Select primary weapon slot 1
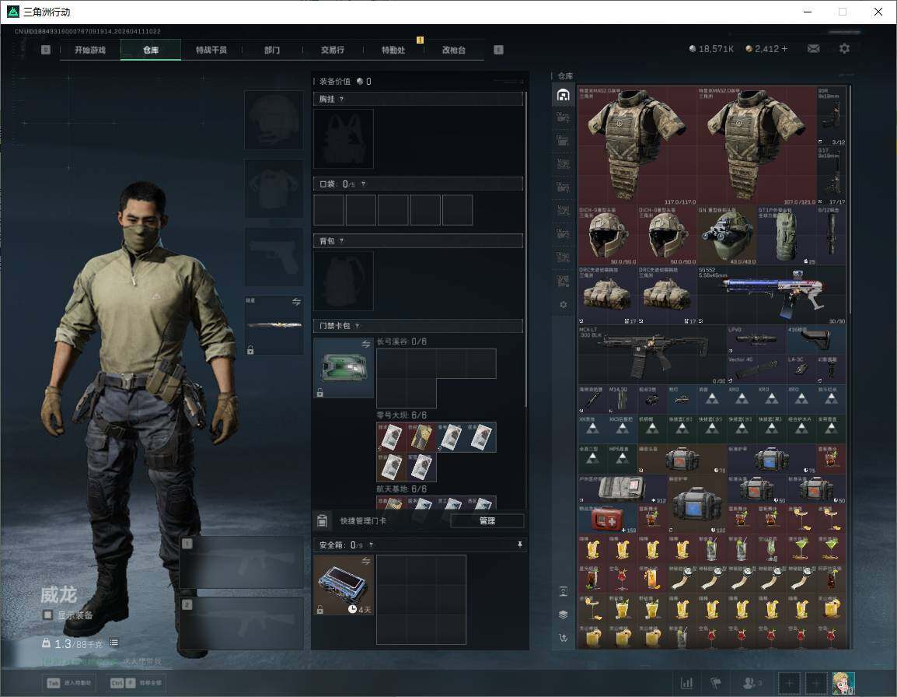Viewport: 897px width, 697px height. (242, 562)
